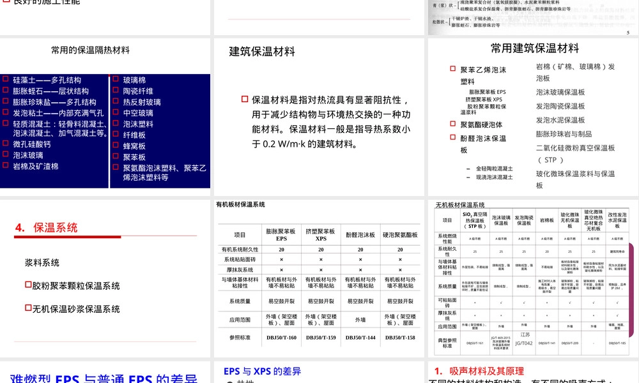Click the line 膨胀蛭石——层状结构
639x383 pixels.
(x=50, y=91)
